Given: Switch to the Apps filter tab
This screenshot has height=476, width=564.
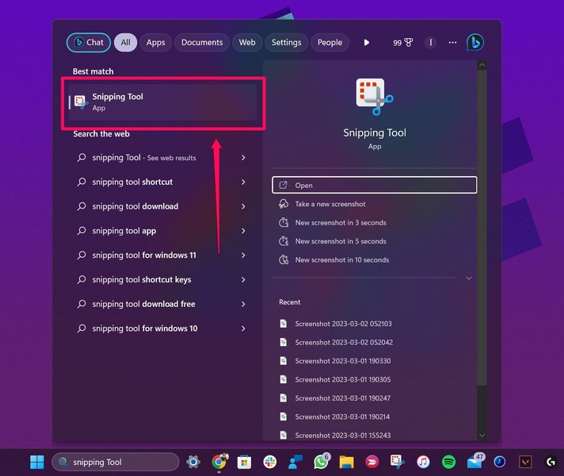Looking at the screenshot, I should point(156,43).
